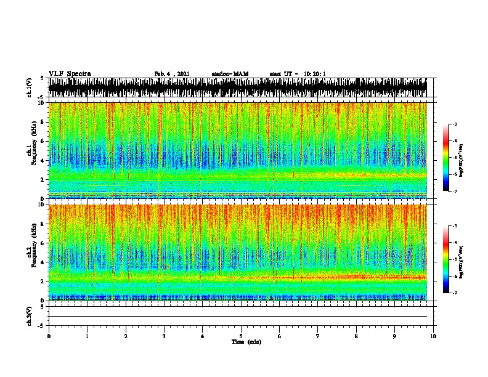
Task: Click the "ch.2 Frequency (kHz)" axis label
Action: (x=32, y=245)
